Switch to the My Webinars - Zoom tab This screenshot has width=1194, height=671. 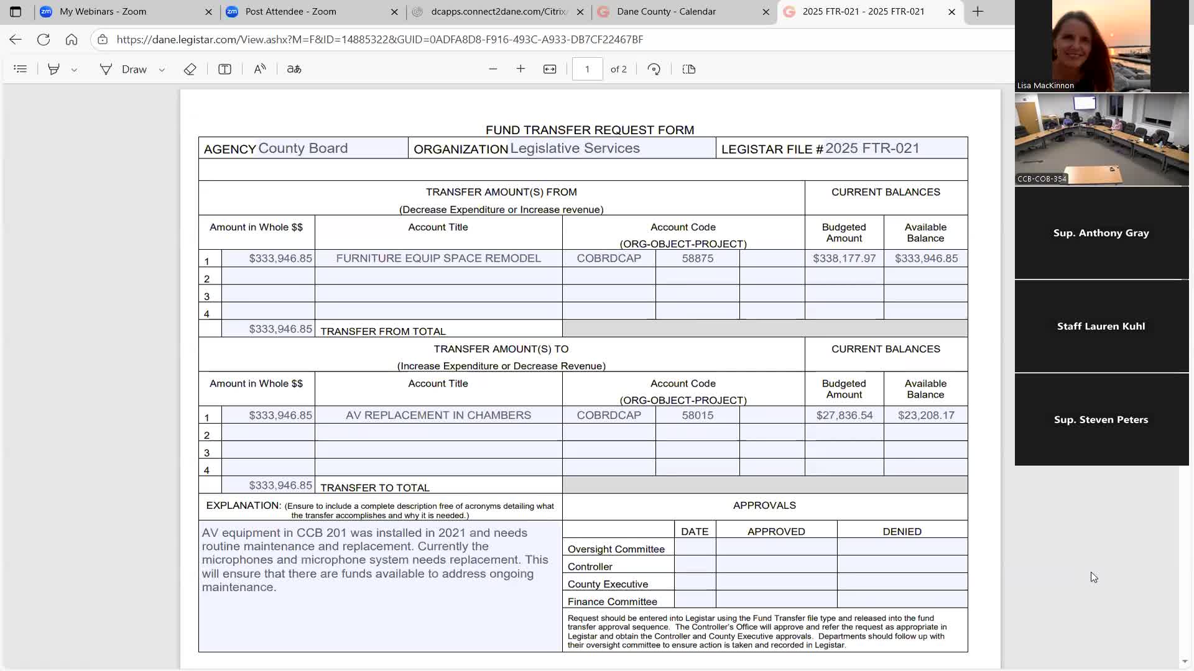click(103, 11)
